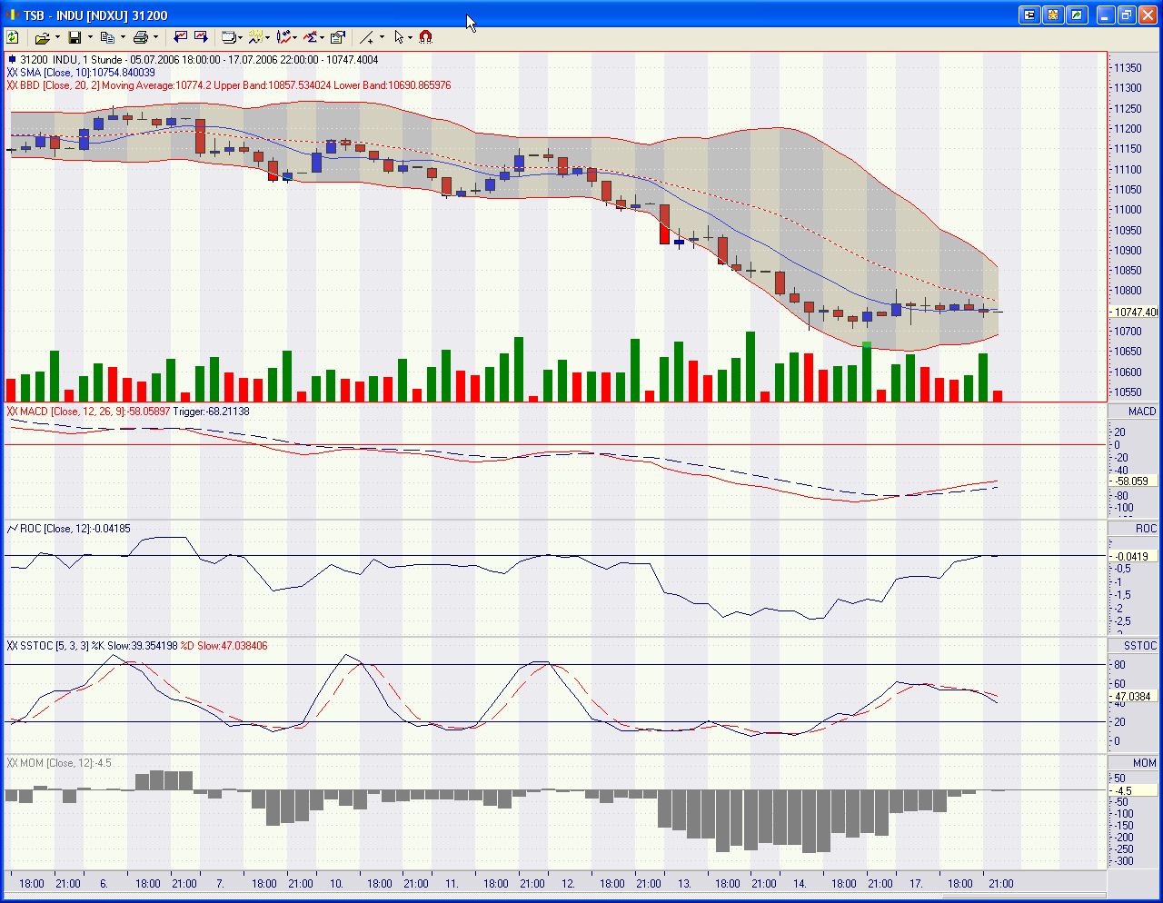This screenshot has height=903, width=1163.
Task: Open the file open dropdown arrow
Action: tap(56, 37)
